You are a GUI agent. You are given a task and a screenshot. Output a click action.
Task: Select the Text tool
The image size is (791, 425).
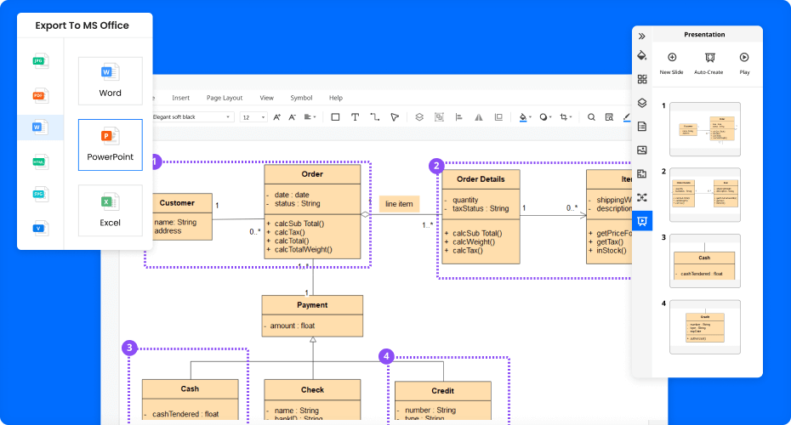[356, 117]
